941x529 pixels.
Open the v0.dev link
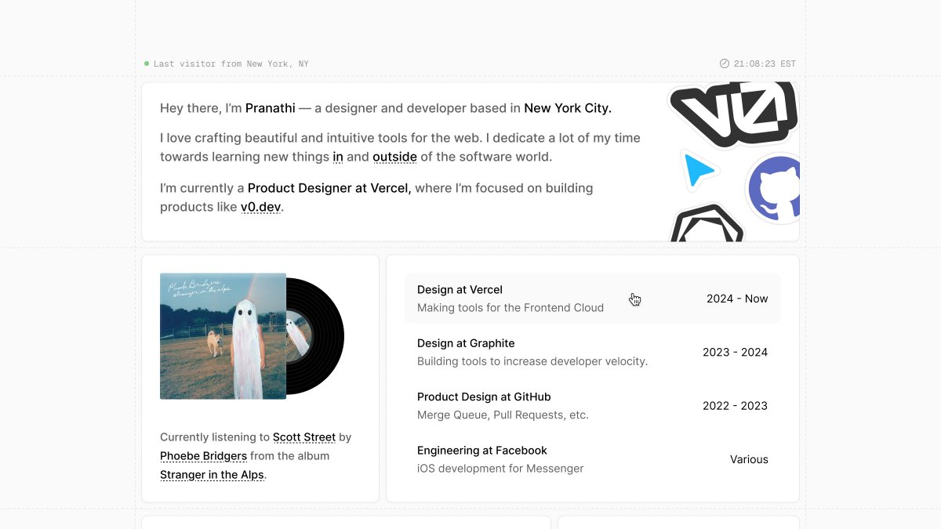coord(260,207)
